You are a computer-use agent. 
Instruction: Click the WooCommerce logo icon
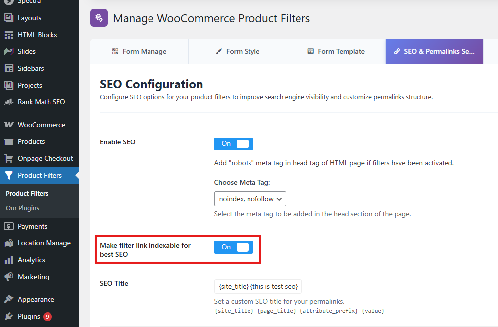point(9,125)
